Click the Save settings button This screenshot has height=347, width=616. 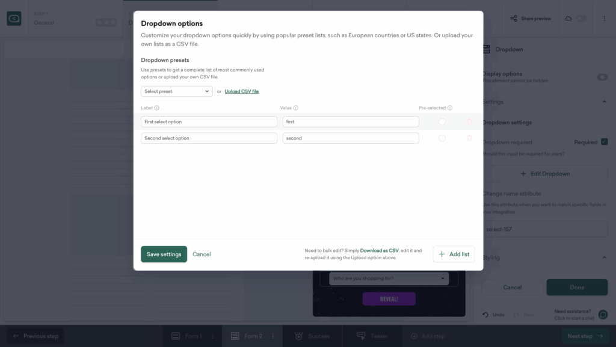tap(164, 254)
